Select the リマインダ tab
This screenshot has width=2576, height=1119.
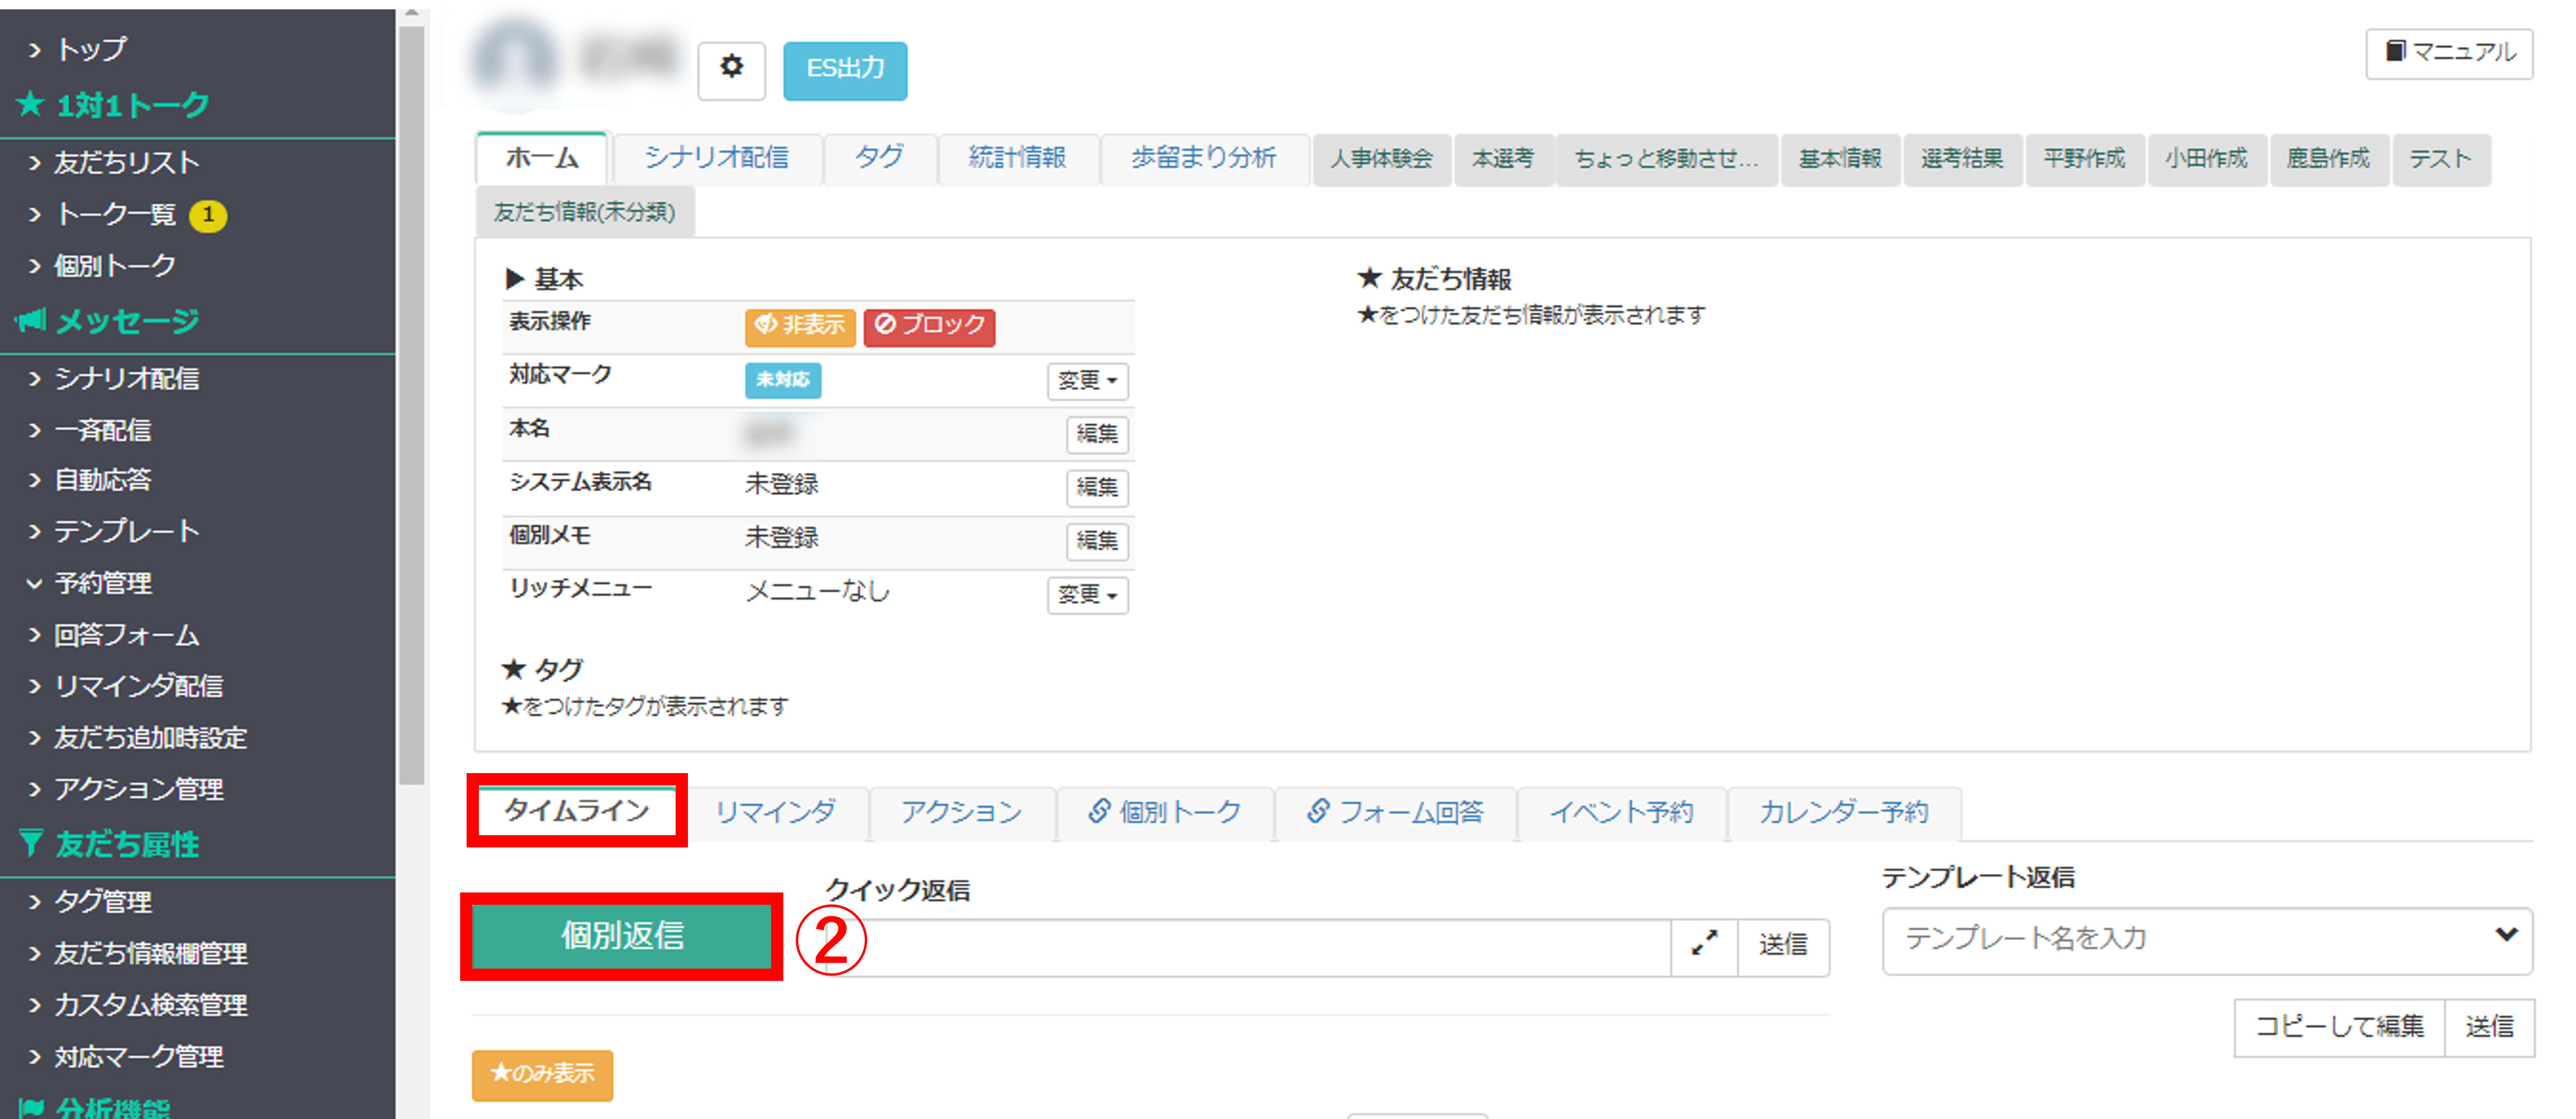pos(775,812)
